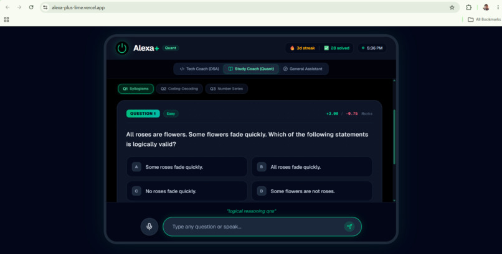Screen dimensions: 502x254
Task: Click the Quant mode badge beside Alexa+
Action: (170, 48)
